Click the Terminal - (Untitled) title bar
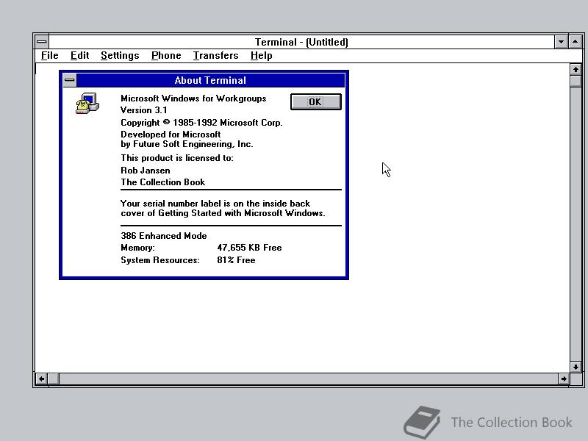 pyautogui.click(x=301, y=42)
